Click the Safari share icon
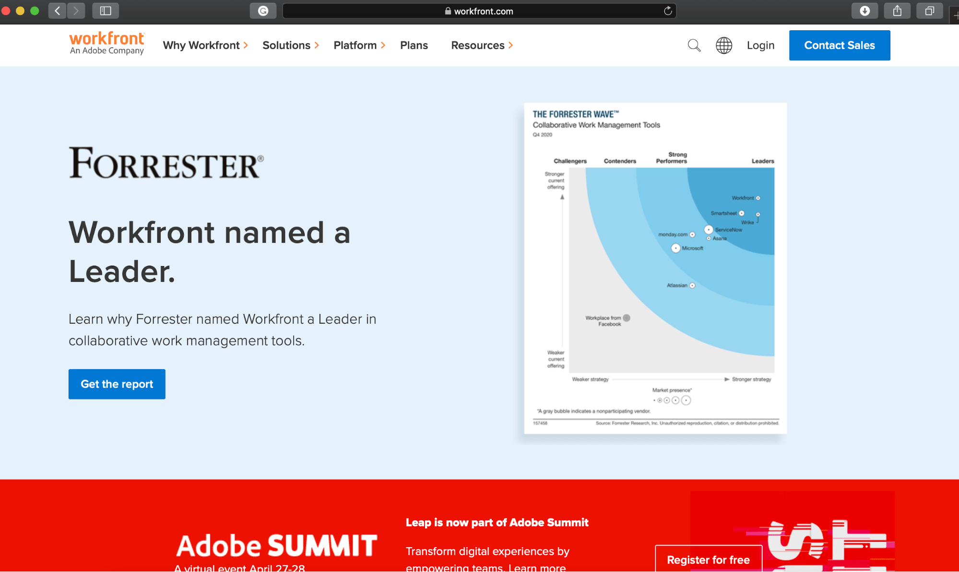Screen dimensions: 959x572 [897, 11]
